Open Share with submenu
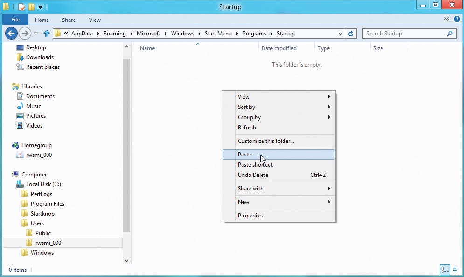The height and width of the screenshot is (277, 464). (x=278, y=189)
